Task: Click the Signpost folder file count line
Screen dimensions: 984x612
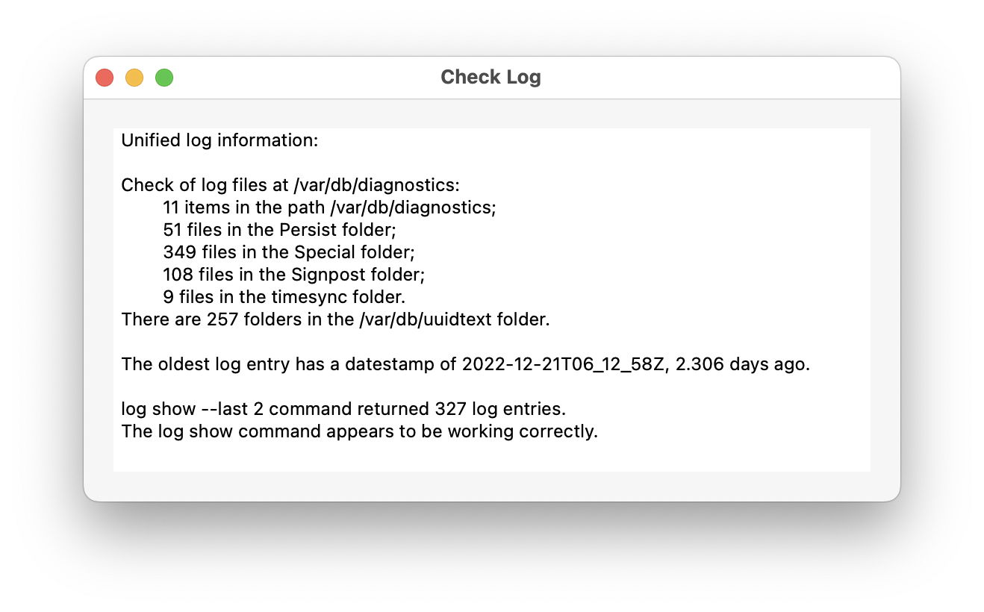Action: pyautogui.click(x=293, y=275)
